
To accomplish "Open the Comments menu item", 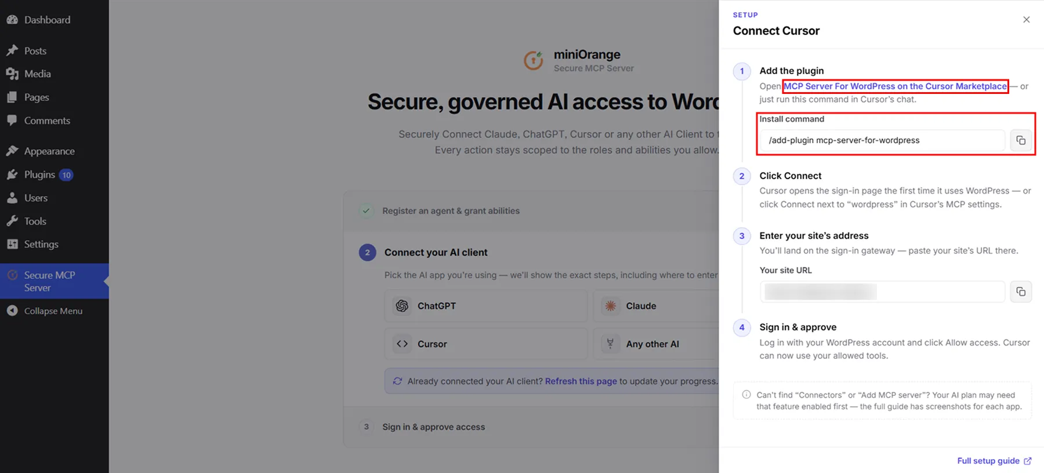I will [54, 121].
